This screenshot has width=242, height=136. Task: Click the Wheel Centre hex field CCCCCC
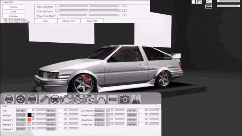pos(99,115)
